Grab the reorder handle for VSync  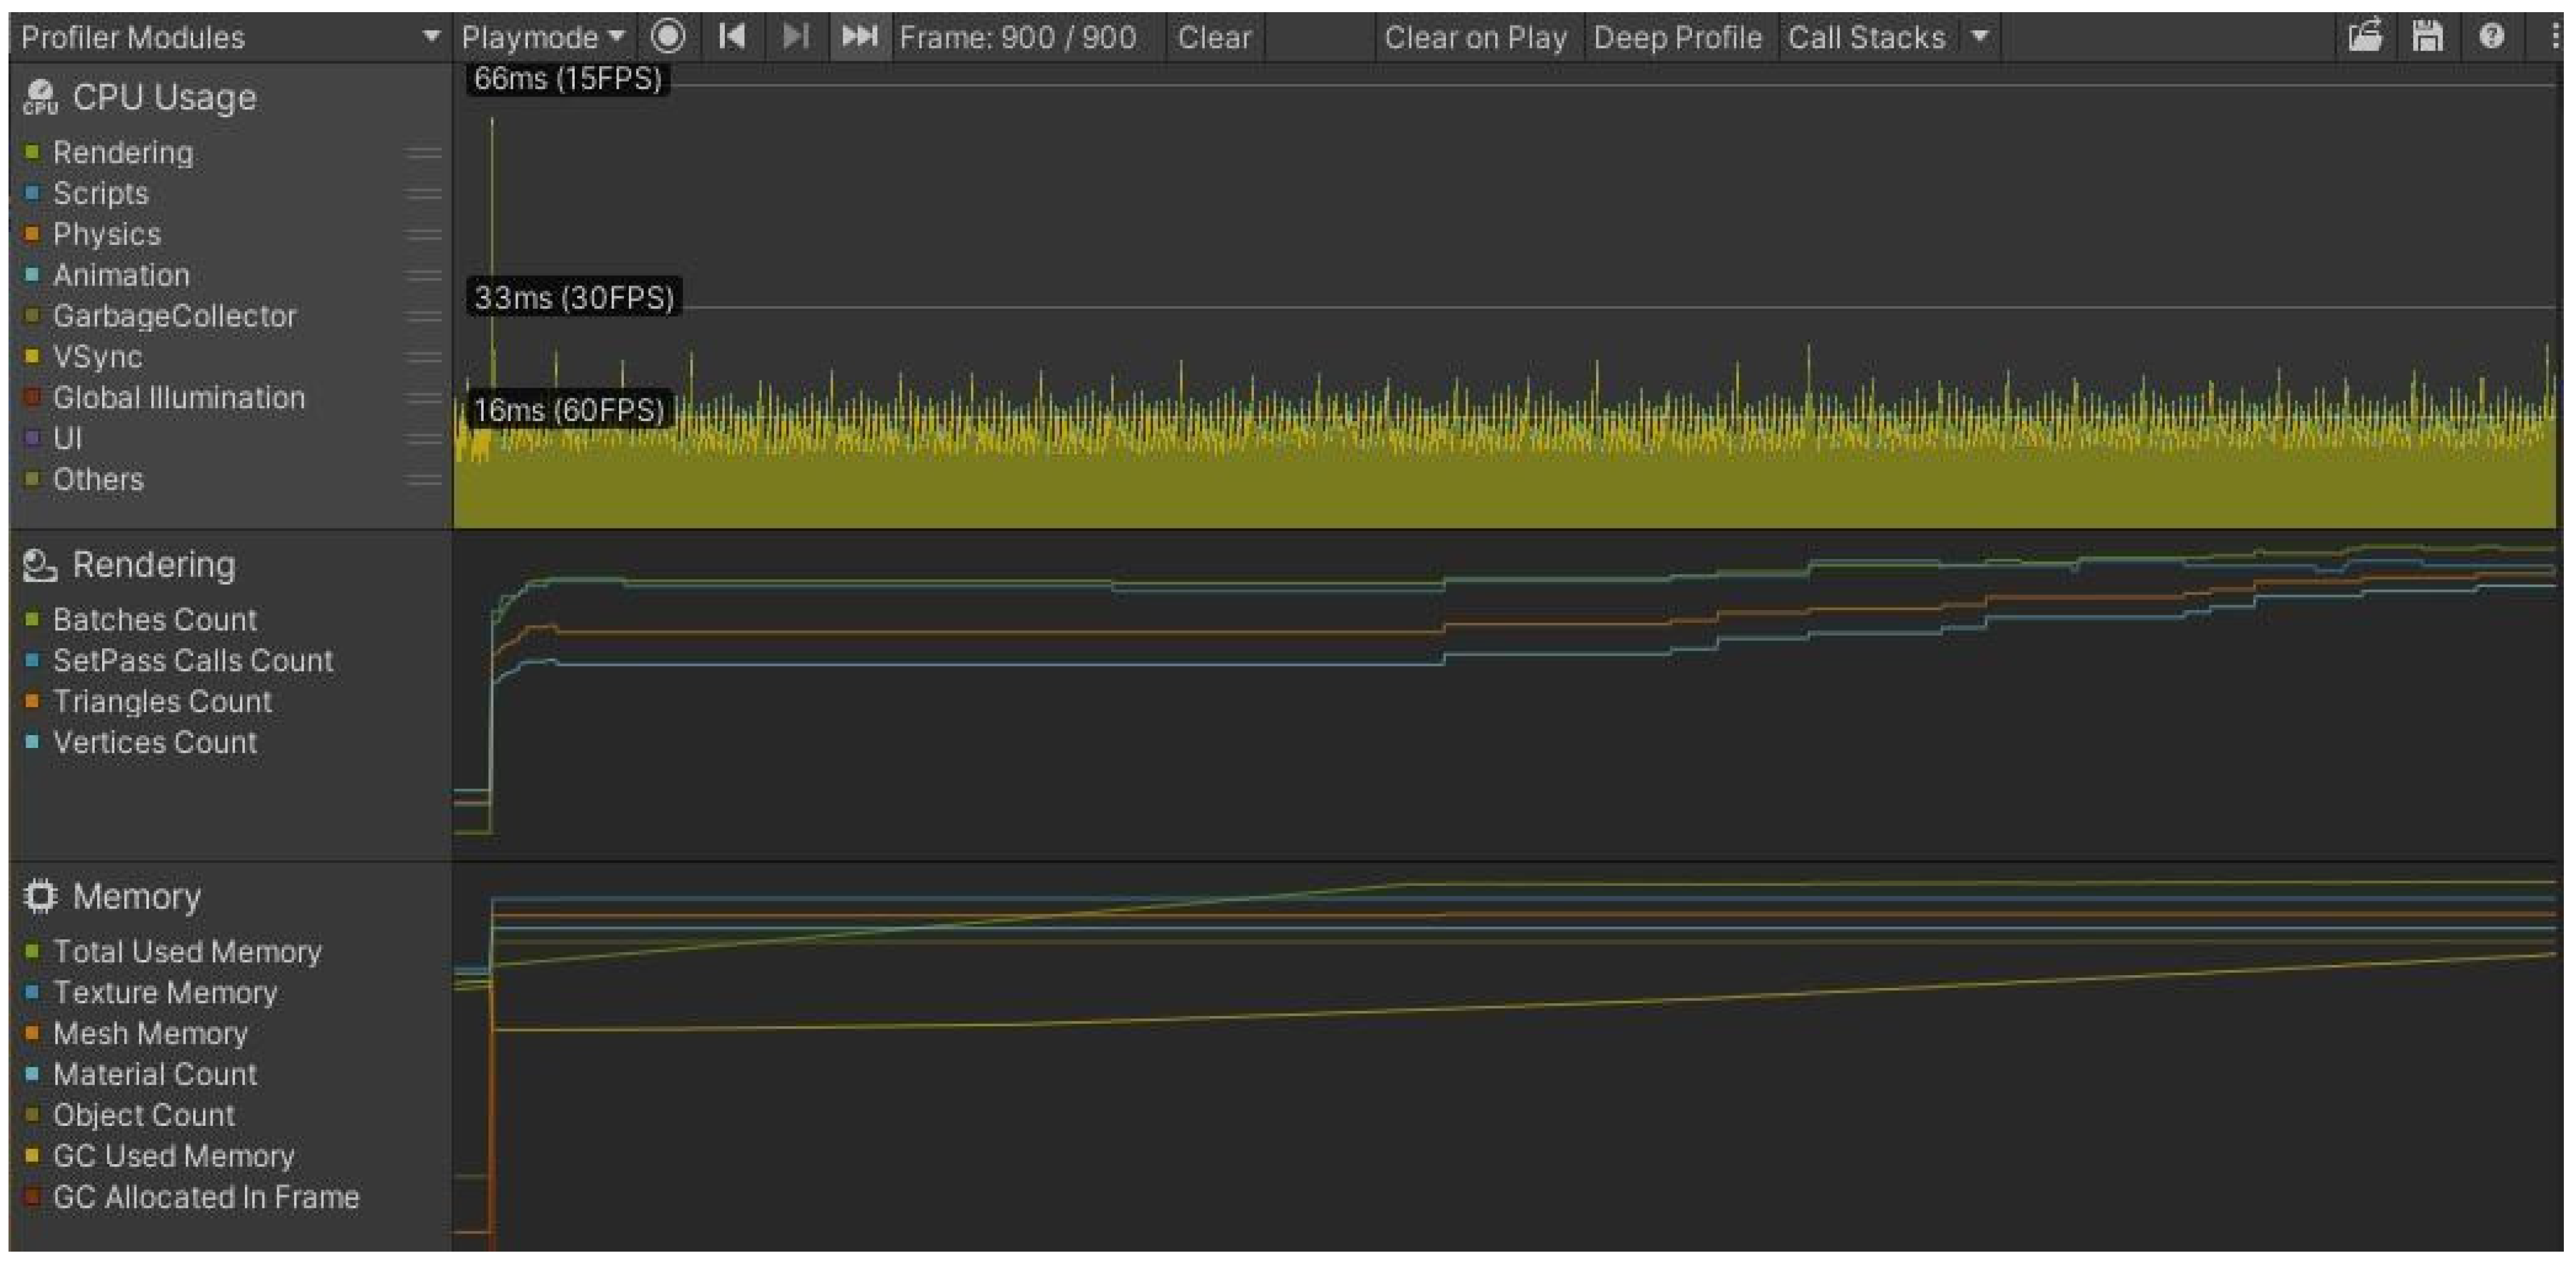pyautogui.click(x=424, y=358)
